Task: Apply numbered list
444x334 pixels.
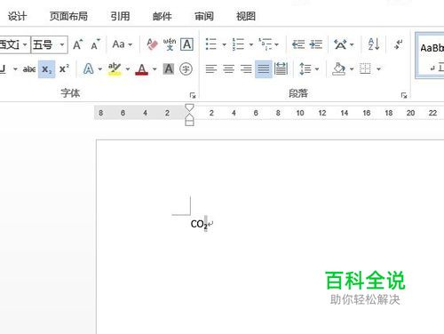Action: (238, 44)
